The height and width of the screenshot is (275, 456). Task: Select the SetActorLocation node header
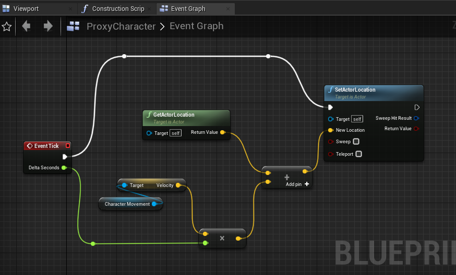[374, 93]
